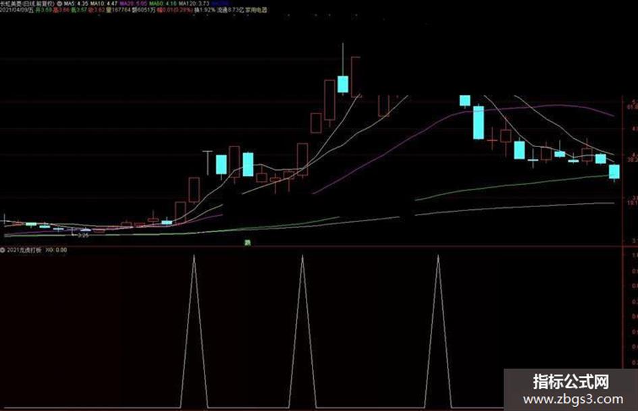Click the MA120: 3.73 label
The image size is (638, 411).
point(194,3)
